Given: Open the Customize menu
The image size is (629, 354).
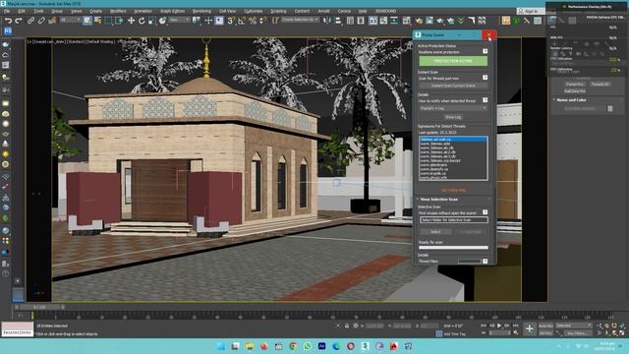Looking at the screenshot, I should (x=254, y=11).
